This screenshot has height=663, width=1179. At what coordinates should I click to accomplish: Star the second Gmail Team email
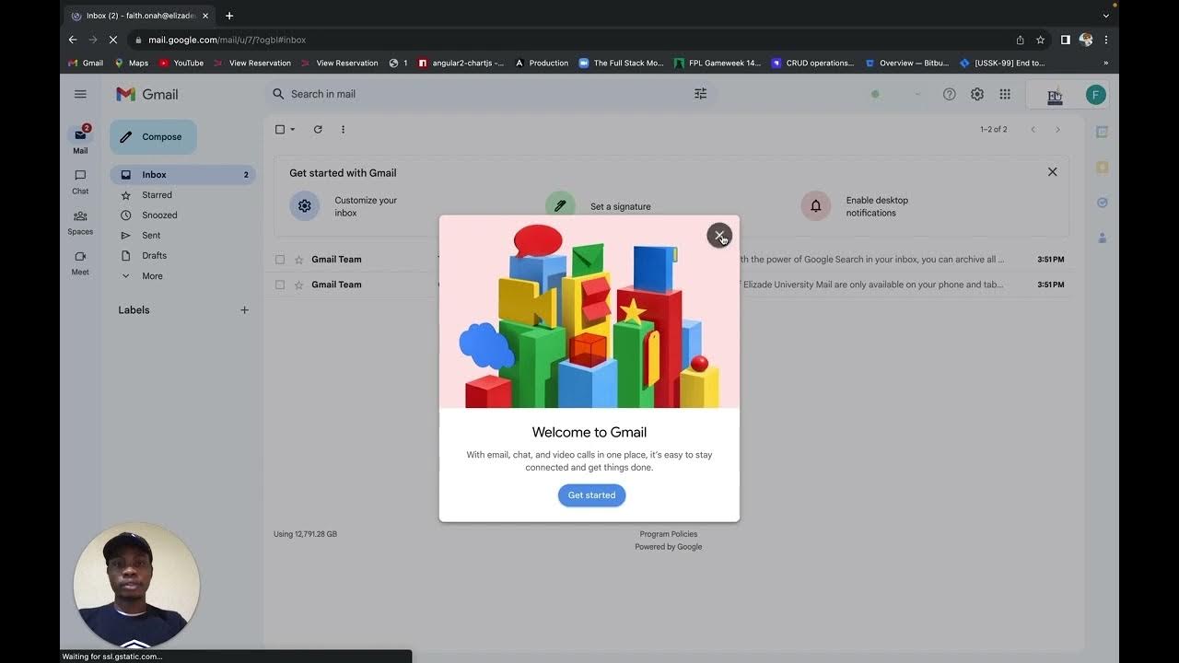(x=298, y=285)
